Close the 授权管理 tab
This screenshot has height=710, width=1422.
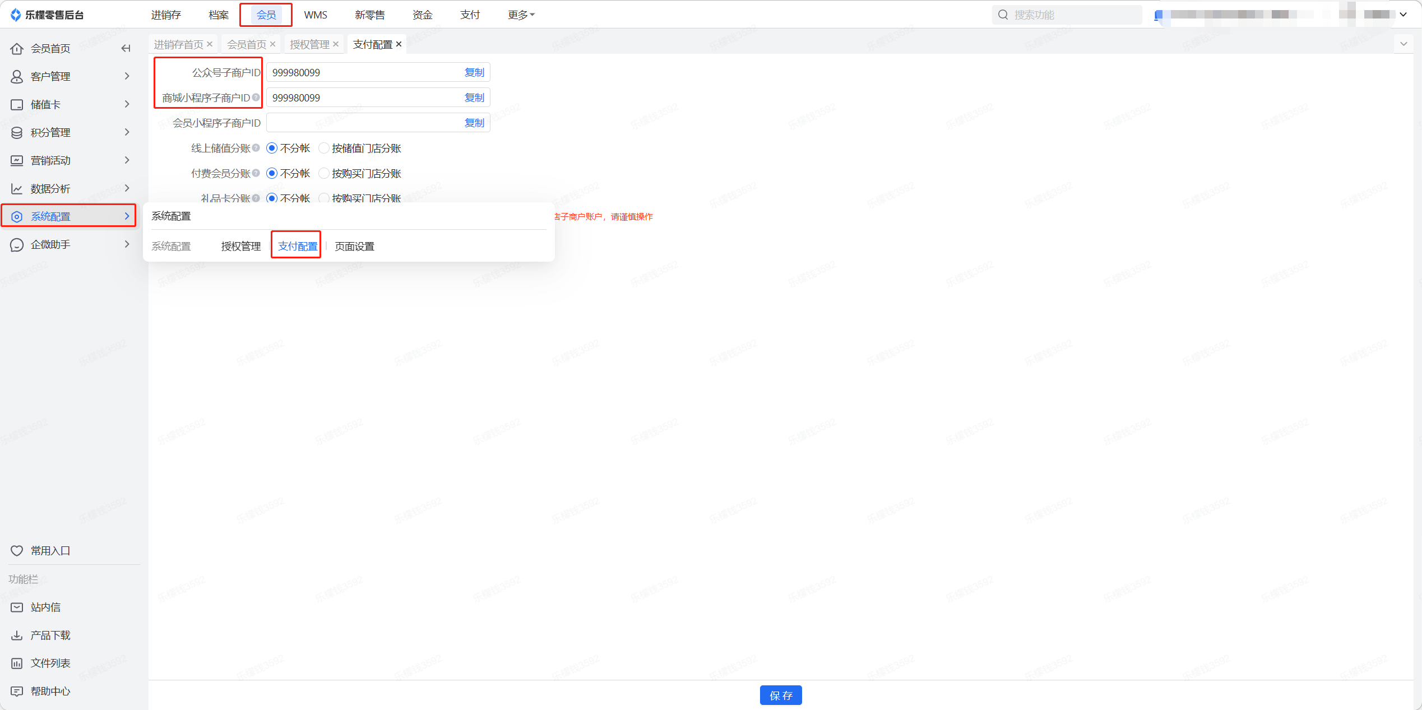click(336, 44)
